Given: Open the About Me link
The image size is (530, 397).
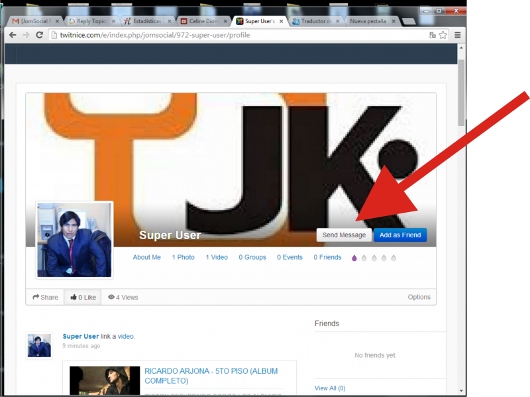Looking at the screenshot, I should coord(146,257).
